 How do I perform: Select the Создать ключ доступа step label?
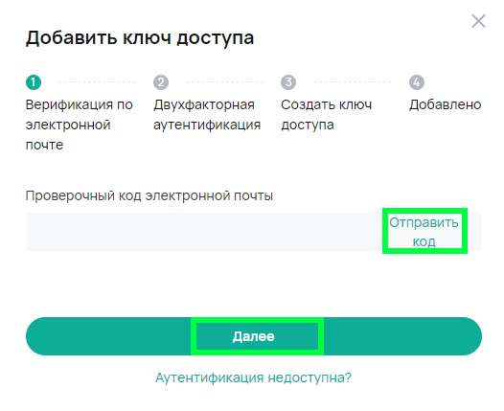point(326,115)
